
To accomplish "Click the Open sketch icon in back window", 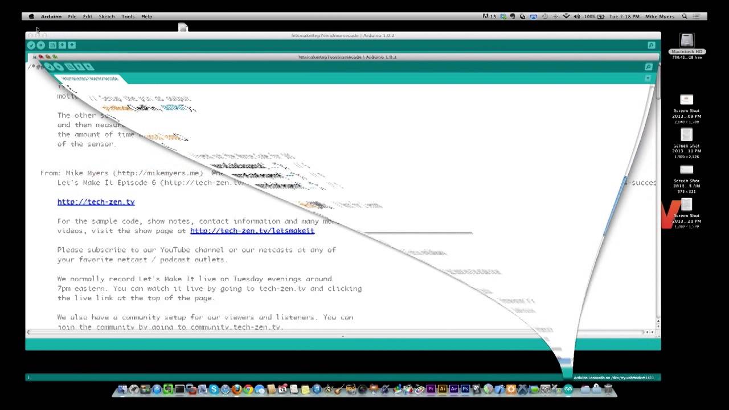I will click(x=62, y=46).
